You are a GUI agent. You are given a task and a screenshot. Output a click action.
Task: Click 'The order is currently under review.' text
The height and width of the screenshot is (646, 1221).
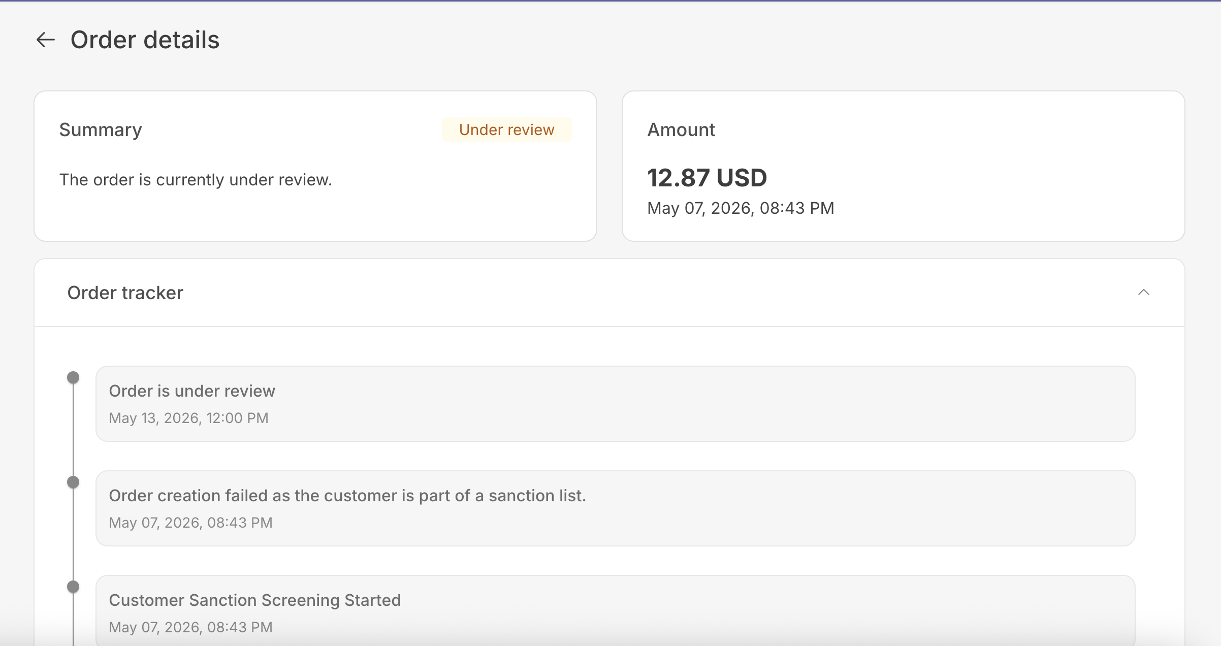pos(196,180)
